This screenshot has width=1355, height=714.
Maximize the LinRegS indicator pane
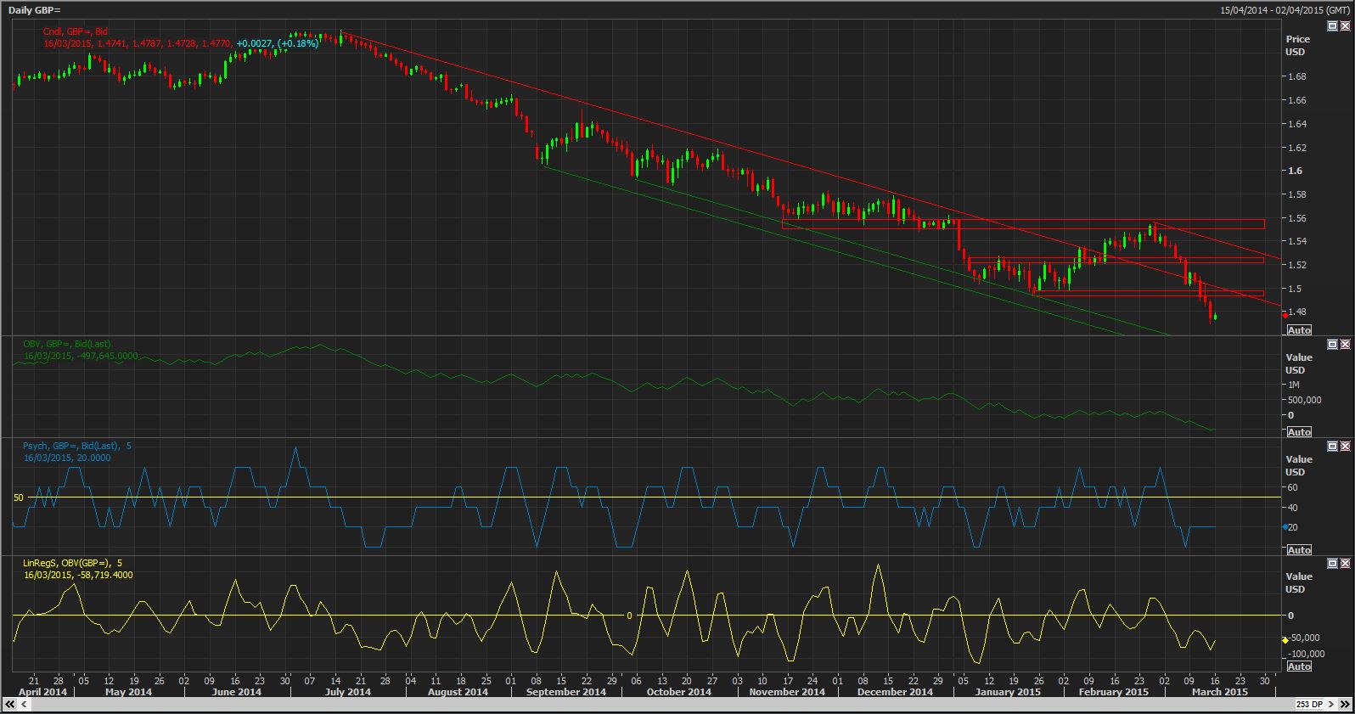click(x=1332, y=563)
